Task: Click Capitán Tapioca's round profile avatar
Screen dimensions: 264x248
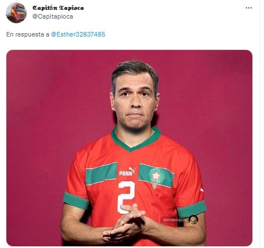Action: pos(16,13)
